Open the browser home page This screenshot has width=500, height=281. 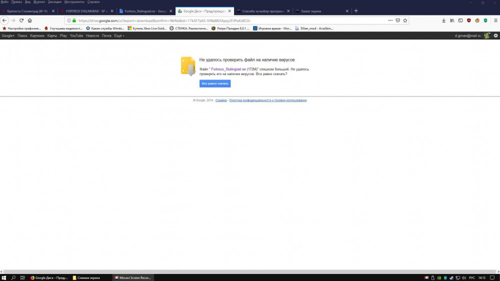coord(29,20)
